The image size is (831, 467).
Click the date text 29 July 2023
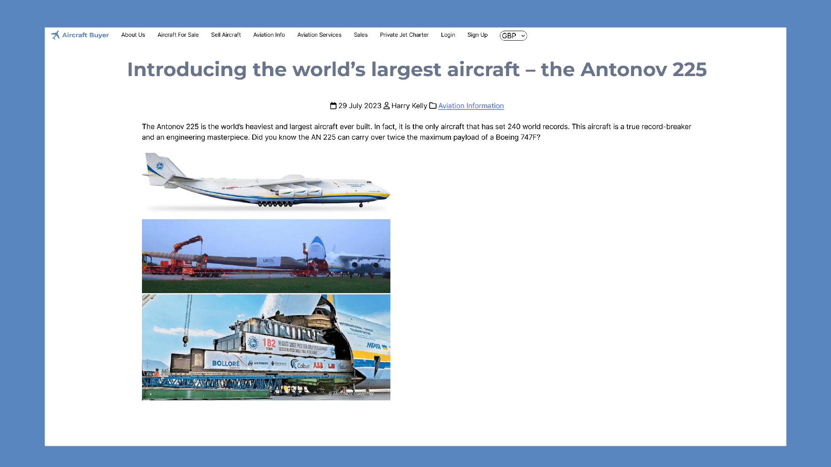click(360, 106)
